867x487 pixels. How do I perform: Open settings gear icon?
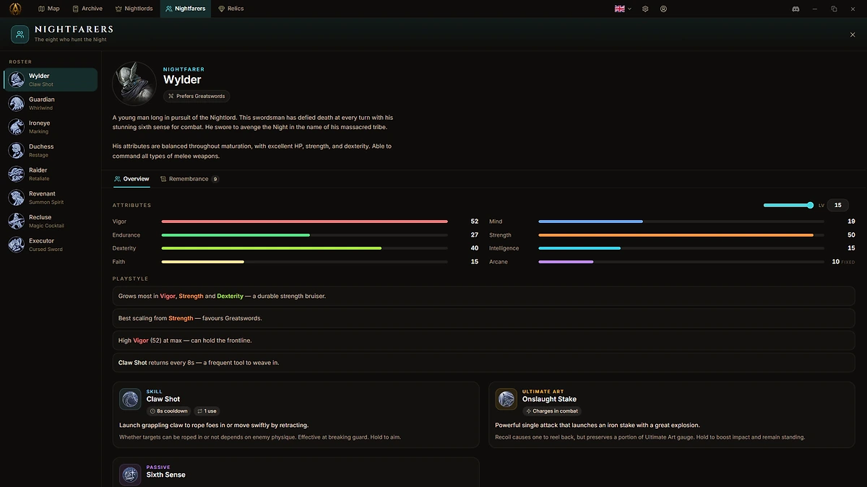646,9
